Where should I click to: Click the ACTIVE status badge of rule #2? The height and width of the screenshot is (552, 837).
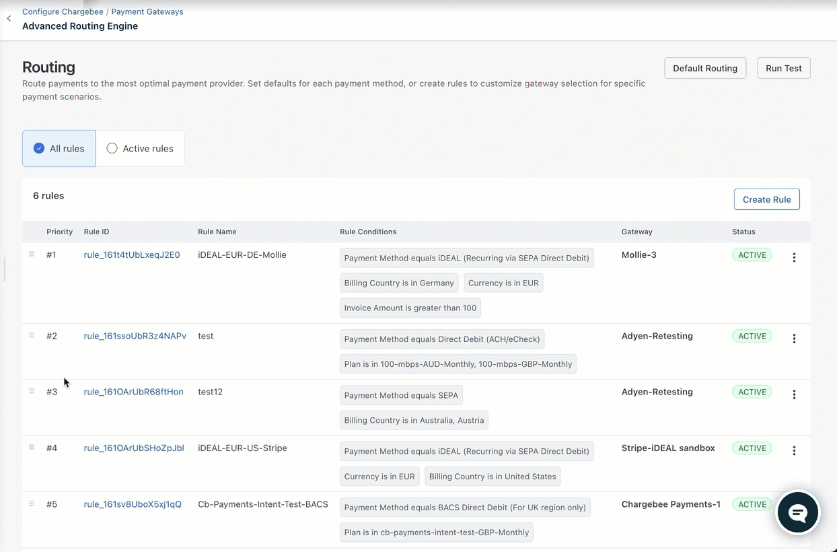pyautogui.click(x=752, y=336)
